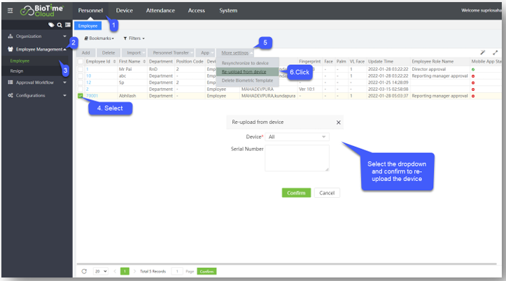
Task: Open the Device dropdown in dialog
Action: pos(297,137)
